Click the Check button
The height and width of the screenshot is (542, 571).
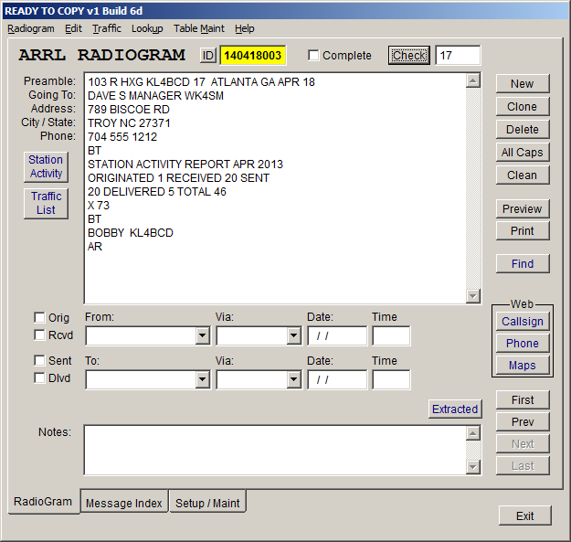click(409, 56)
